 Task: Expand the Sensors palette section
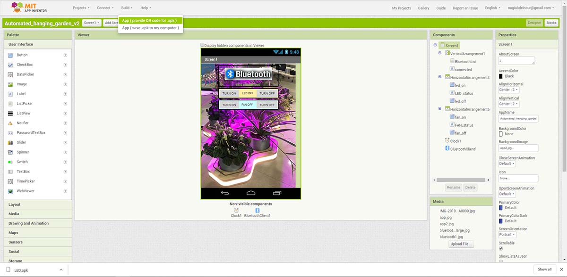(x=38, y=242)
